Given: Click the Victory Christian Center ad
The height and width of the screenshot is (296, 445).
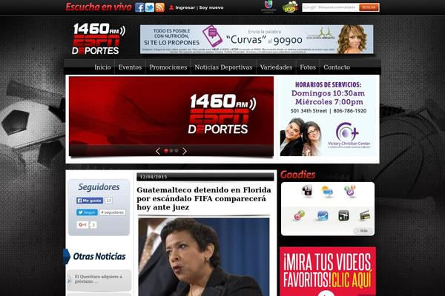Looking at the screenshot, I should [x=328, y=118].
